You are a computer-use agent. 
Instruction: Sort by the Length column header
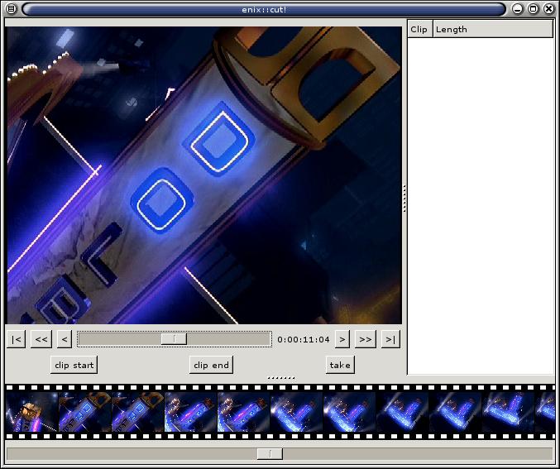coord(492,29)
